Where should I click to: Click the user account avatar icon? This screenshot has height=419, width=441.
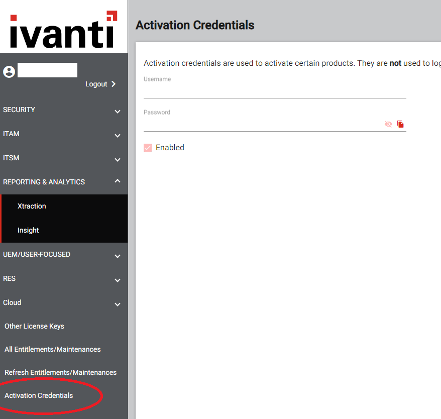(x=9, y=71)
